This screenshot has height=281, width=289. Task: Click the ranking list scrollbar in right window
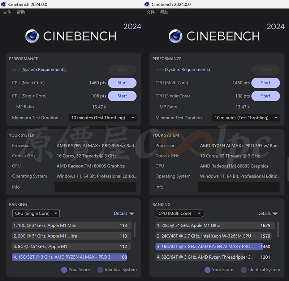point(278,229)
